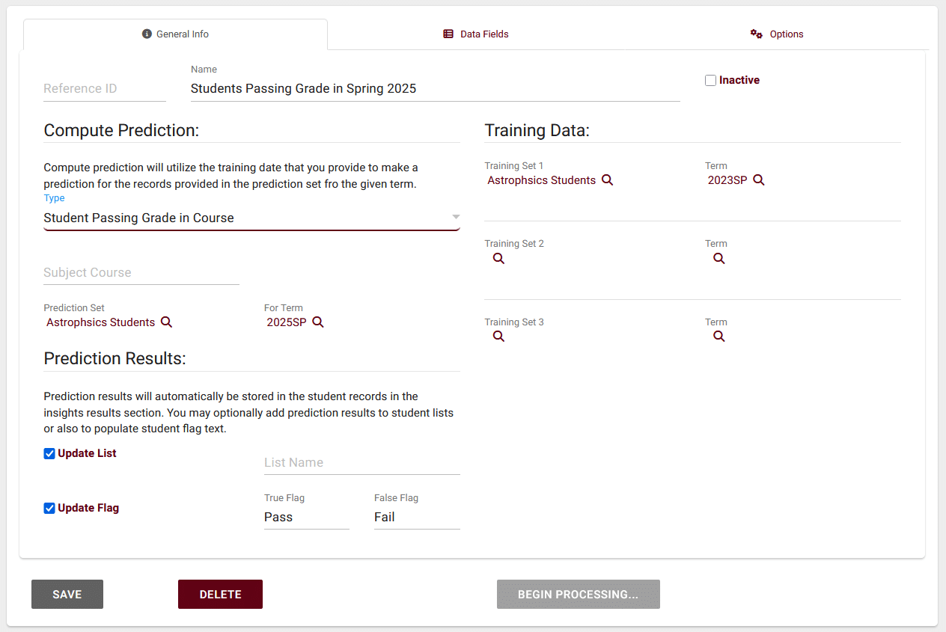Focus the List Name input field
The image size is (946, 632).
click(361, 463)
